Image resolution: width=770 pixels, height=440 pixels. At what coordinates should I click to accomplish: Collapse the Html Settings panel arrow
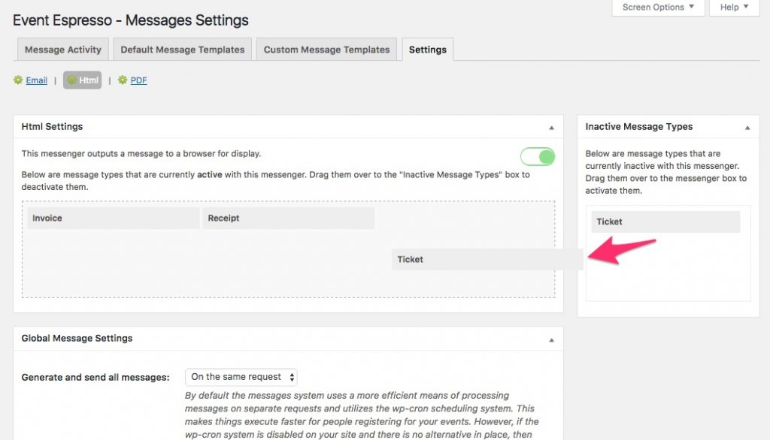click(551, 128)
